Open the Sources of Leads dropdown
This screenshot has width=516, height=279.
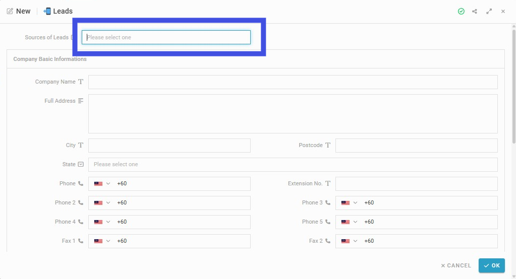coord(166,37)
